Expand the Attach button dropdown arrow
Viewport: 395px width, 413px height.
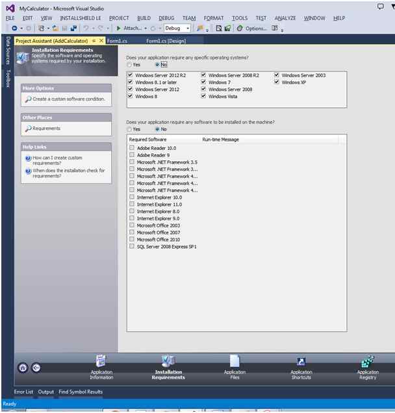146,28
